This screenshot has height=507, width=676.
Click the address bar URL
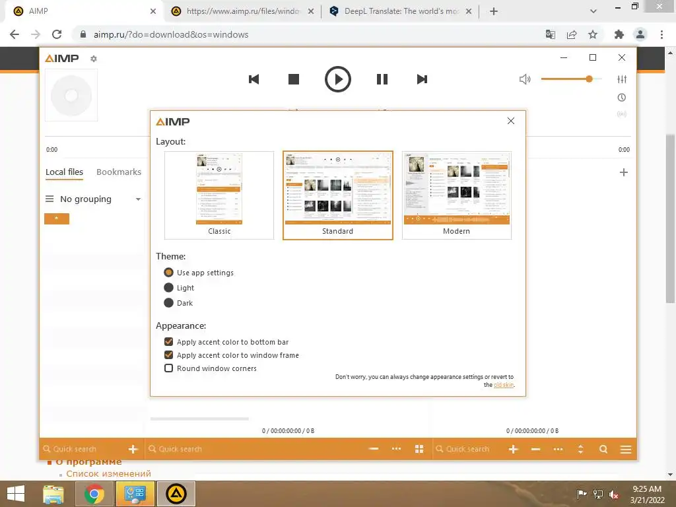click(x=171, y=34)
